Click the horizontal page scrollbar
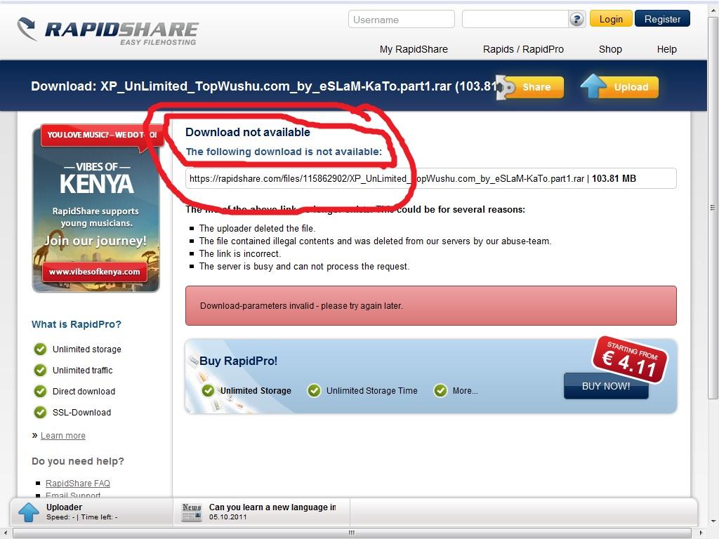This screenshot has height=539, width=719. click(x=351, y=533)
